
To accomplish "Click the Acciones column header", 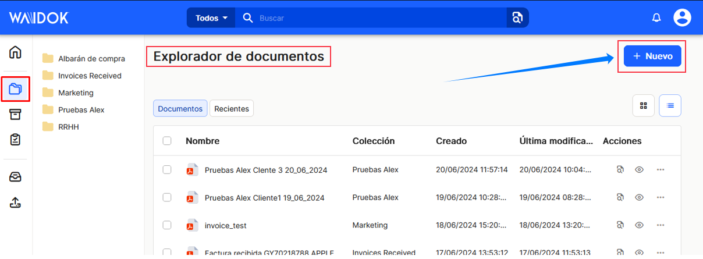I will click(622, 141).
